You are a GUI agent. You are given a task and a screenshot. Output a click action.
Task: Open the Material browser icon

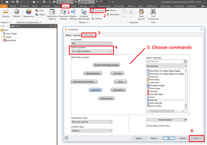pos(17,12)
